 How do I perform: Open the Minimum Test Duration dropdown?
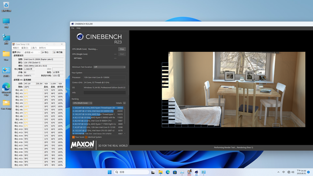coord(110,67)
